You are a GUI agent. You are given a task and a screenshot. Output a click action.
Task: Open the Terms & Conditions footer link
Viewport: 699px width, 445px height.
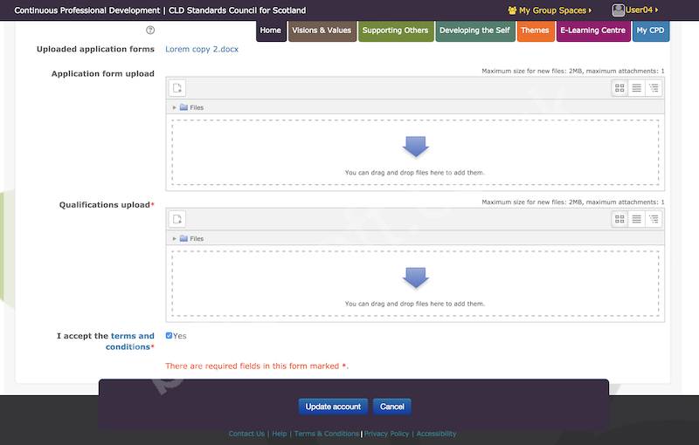point(327,434)
